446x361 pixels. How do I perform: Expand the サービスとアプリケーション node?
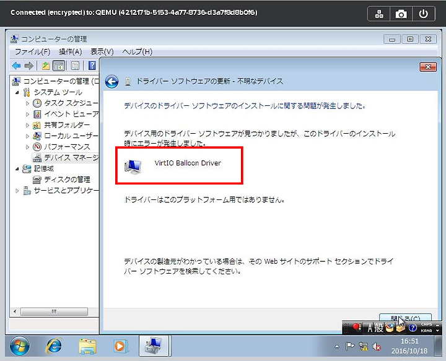click(x=17, y=191)
